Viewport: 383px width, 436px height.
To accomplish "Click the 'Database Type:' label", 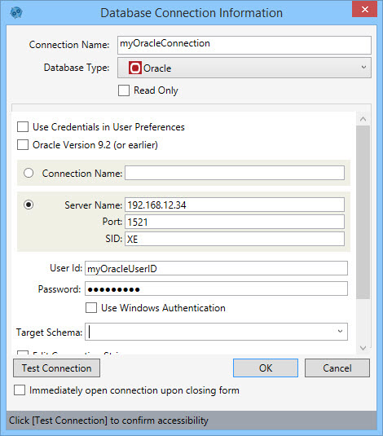I will coord(77,68).
